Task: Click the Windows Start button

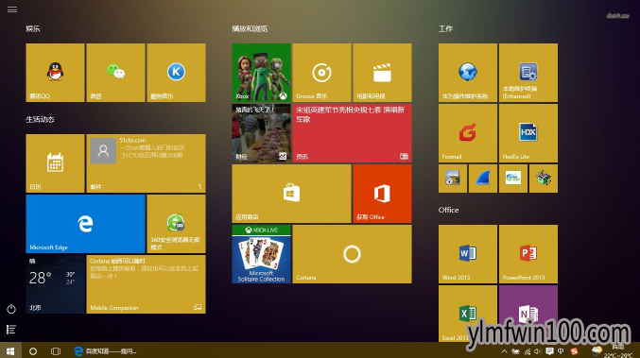Action: (x=10, y=350)
